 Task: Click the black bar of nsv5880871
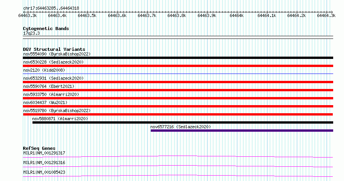[x=183, y=122]
